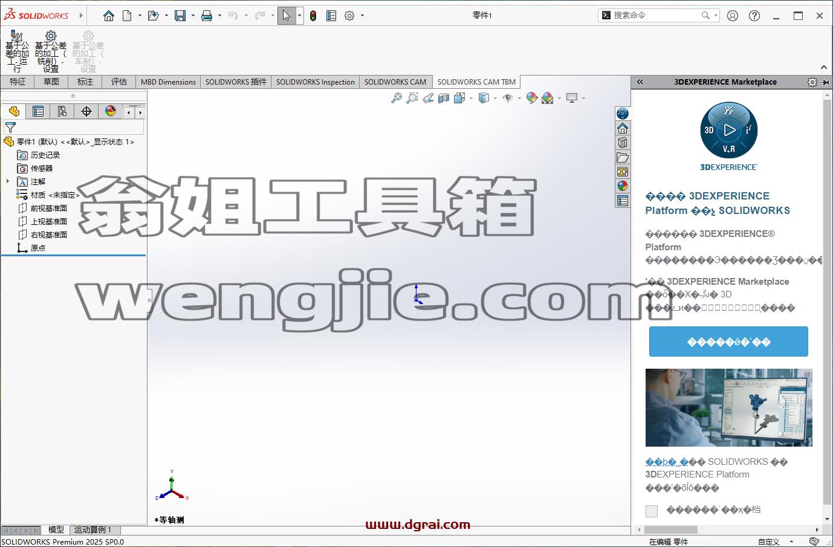Open dropdown next to Select tool
This screenshot has height=547, width=833.
(x=299, y=16)
